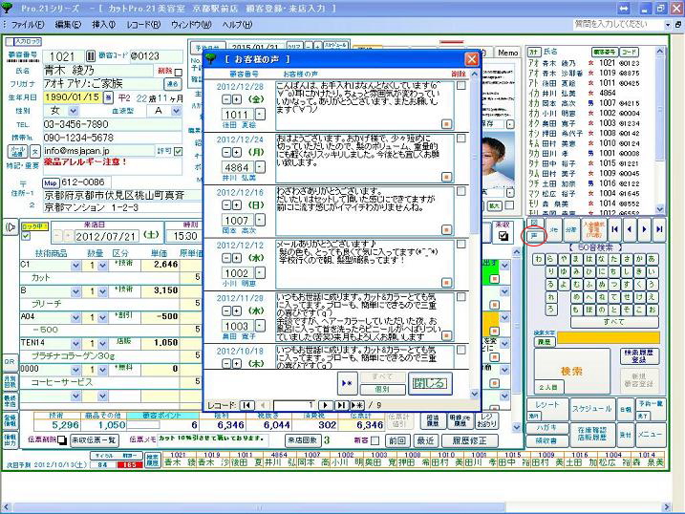The image size is (685, 514).
Task: Check delete box for 2012/12/16 voice entry
Action: point(460,191)
